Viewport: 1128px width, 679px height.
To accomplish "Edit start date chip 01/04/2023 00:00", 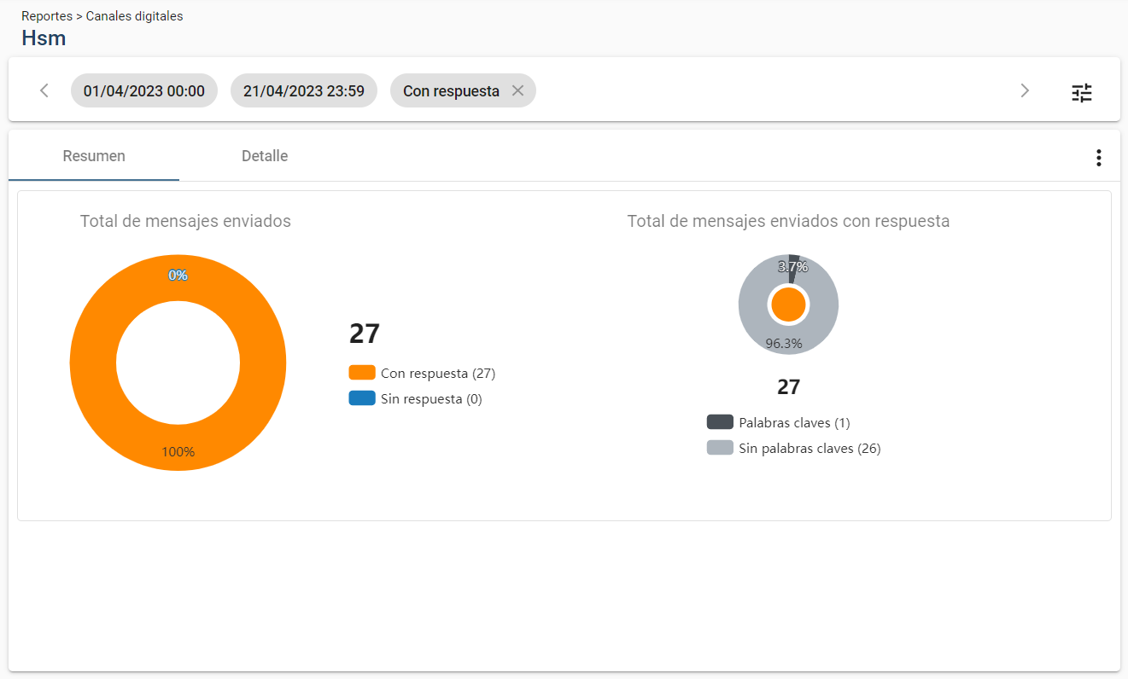I will (x=144, y=90).
